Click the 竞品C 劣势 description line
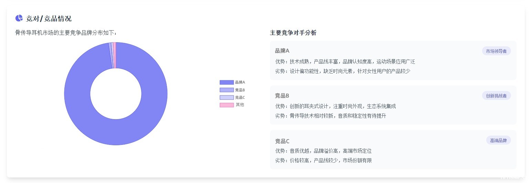The image size is (532, 183). (x=323, y=160)
